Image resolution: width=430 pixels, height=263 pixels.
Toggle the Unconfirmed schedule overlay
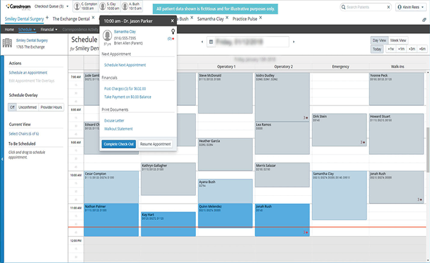tap(27, 107)
